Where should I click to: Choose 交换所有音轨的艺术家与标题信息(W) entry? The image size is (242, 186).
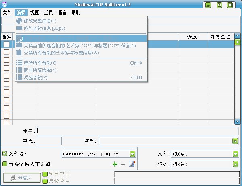pyautogui.click(x=81, y=53)
